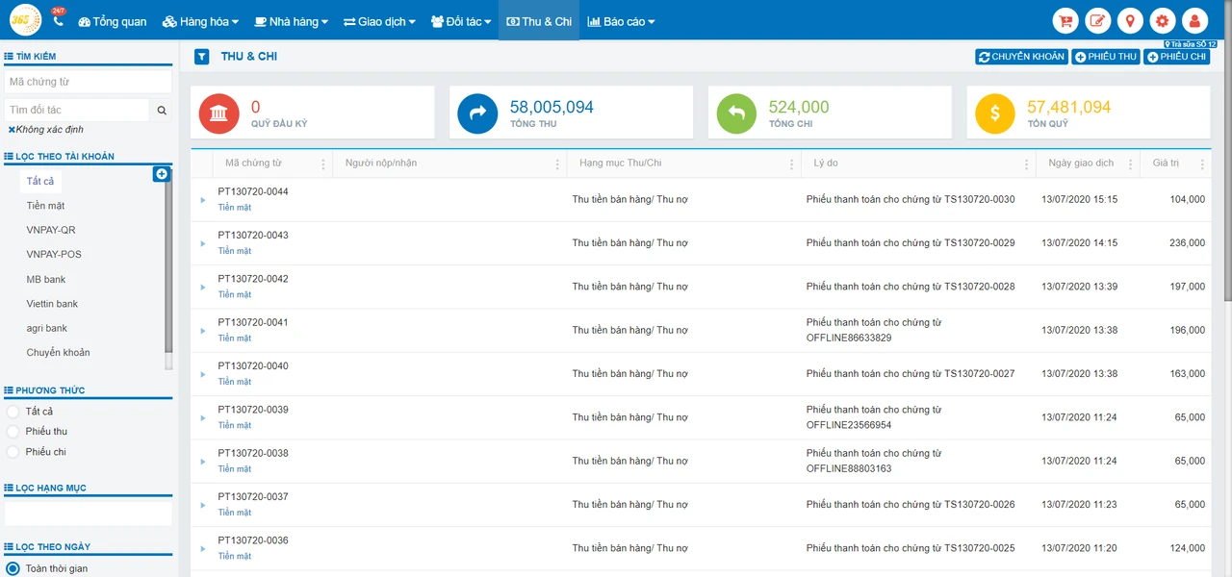This screenshot has width=1232, height=577.
Task: Filter by Tiền mặt account
Action: tap(46, 206)
